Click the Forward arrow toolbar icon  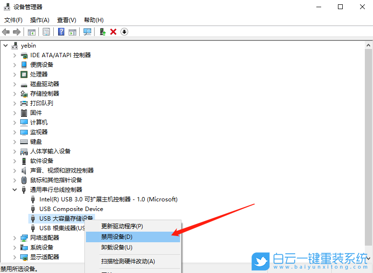17,32
